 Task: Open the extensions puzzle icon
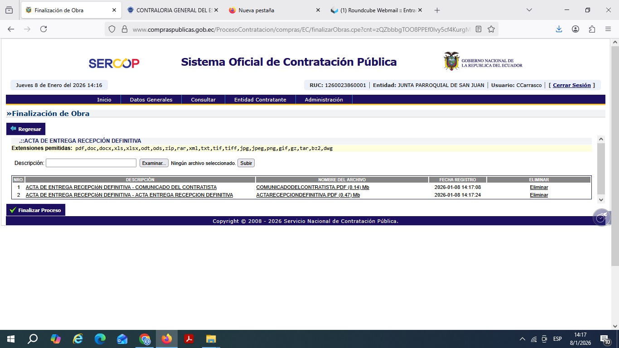pos(592,29)
